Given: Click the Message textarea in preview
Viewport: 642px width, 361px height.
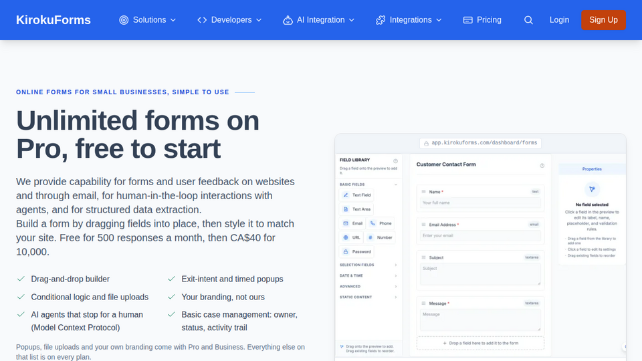Looking at the screenshot, I should (x=480, y=320).
